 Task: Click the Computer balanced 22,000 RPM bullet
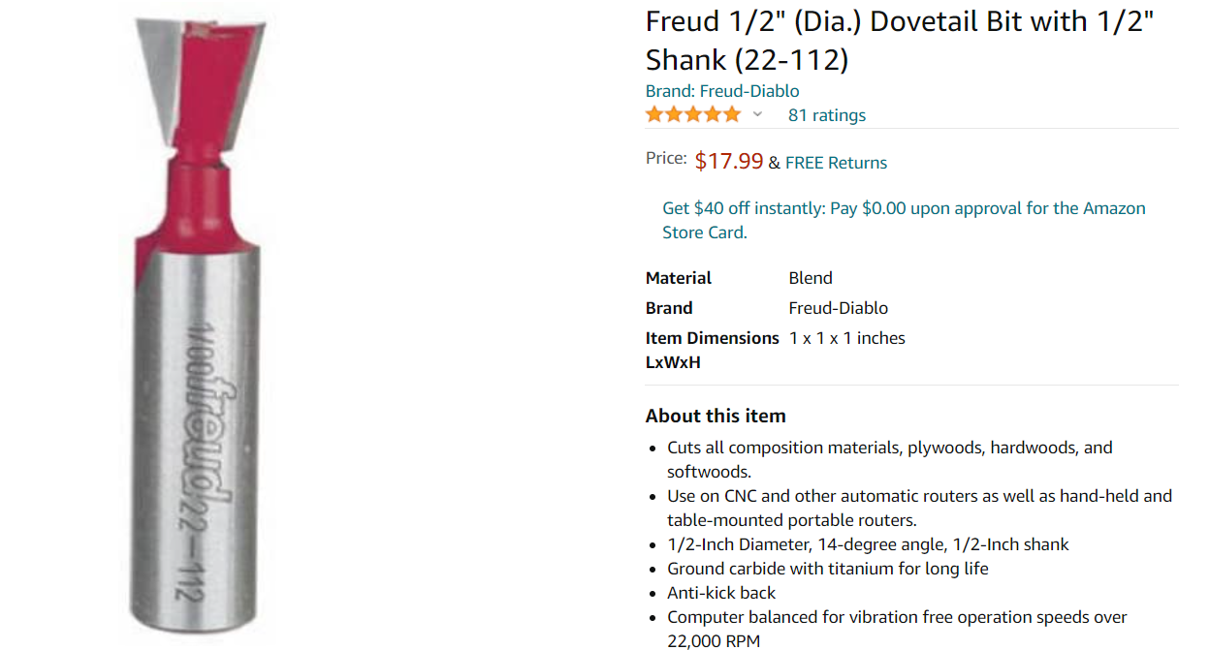(897, 629)
